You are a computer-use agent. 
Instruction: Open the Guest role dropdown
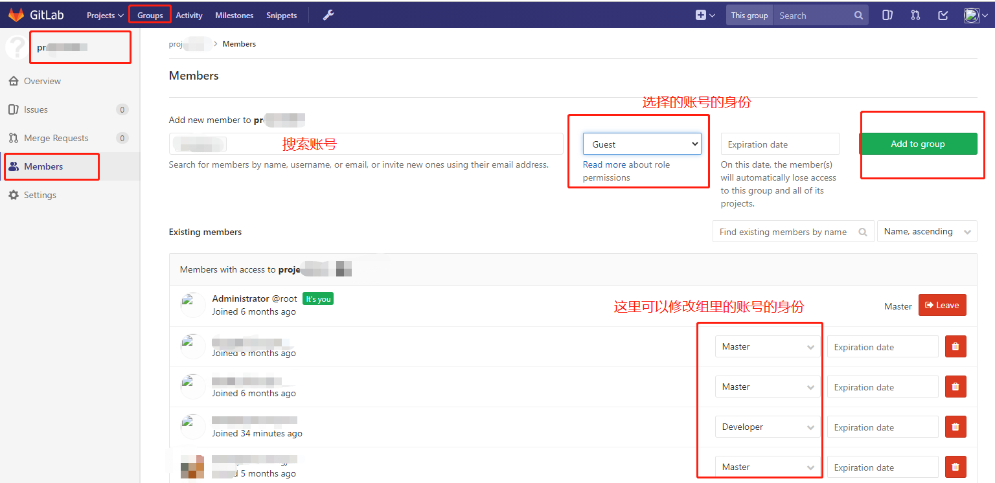[x=641, y=143]
